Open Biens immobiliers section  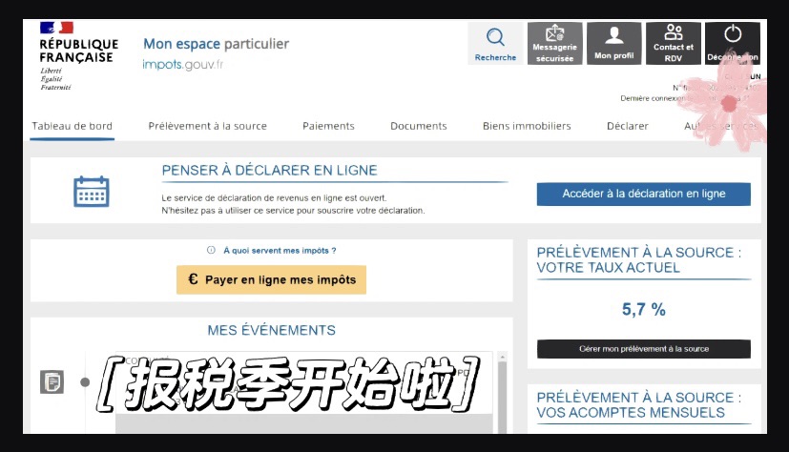527,126
